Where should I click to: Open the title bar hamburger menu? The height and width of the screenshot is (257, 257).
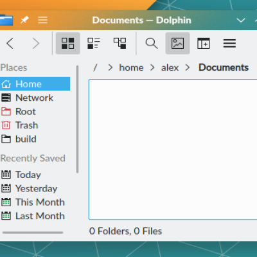pos(42,20)
